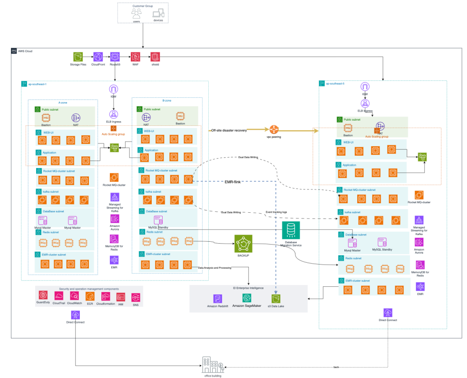Select 'Security and operation management components' heading
This screenshot has width=467, height=378.
[x=89, y=289]
